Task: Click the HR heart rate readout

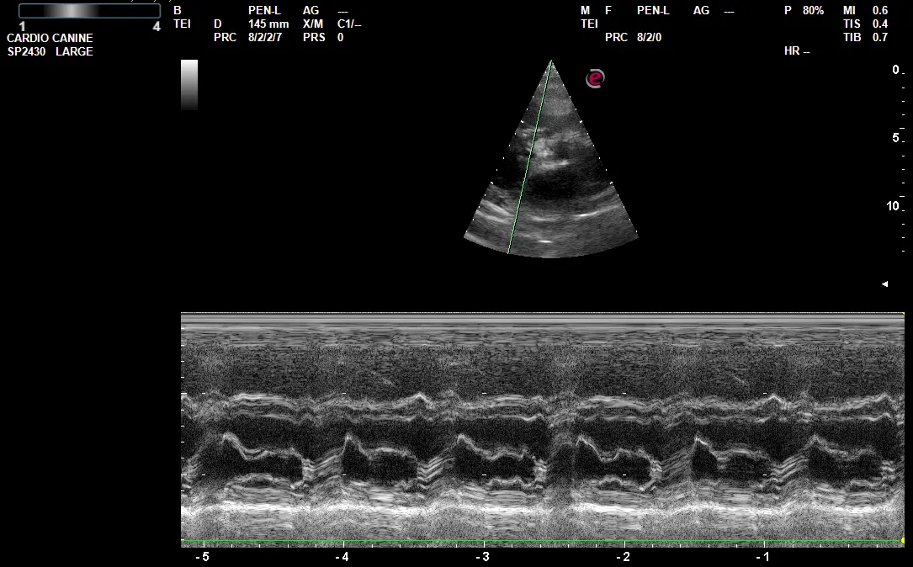Action: coord(796,51)
